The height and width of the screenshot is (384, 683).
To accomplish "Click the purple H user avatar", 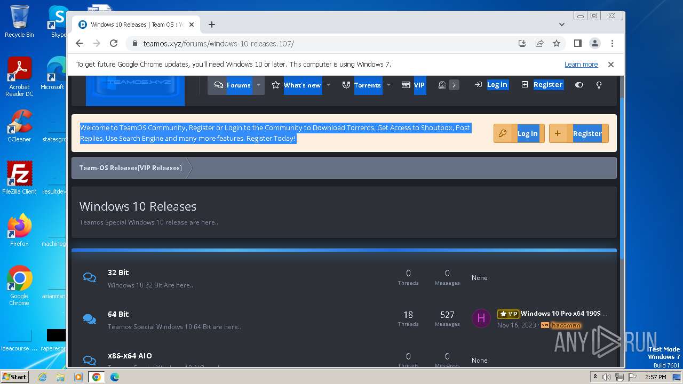I will tap(481, 318).
